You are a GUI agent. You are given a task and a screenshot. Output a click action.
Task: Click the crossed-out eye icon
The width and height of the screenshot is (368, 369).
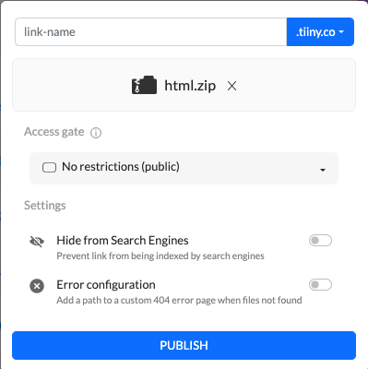pyautogui.click(x=37, y=242)
